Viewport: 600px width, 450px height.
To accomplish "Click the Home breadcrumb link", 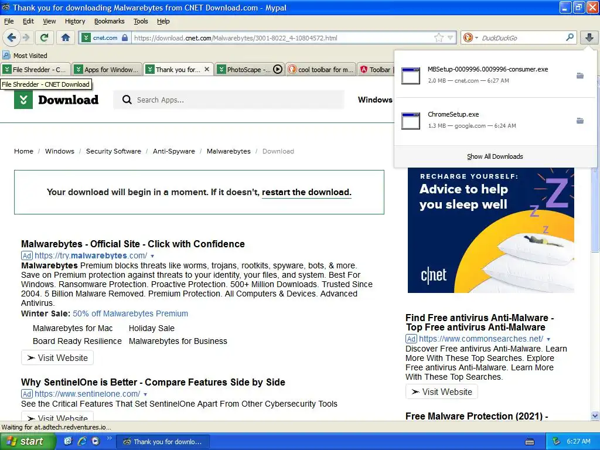I will pos(23,151).
